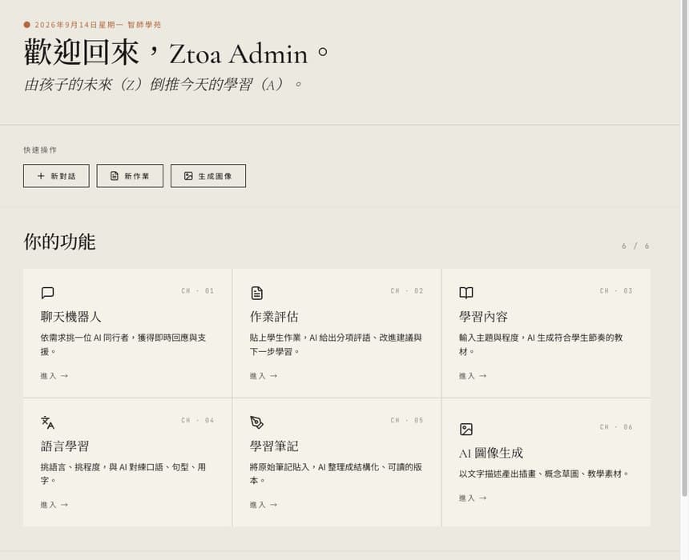Click the chat bubble icon for 聊天機器人
The height and width of the screenshot is (560, 689).
(47, 293)
